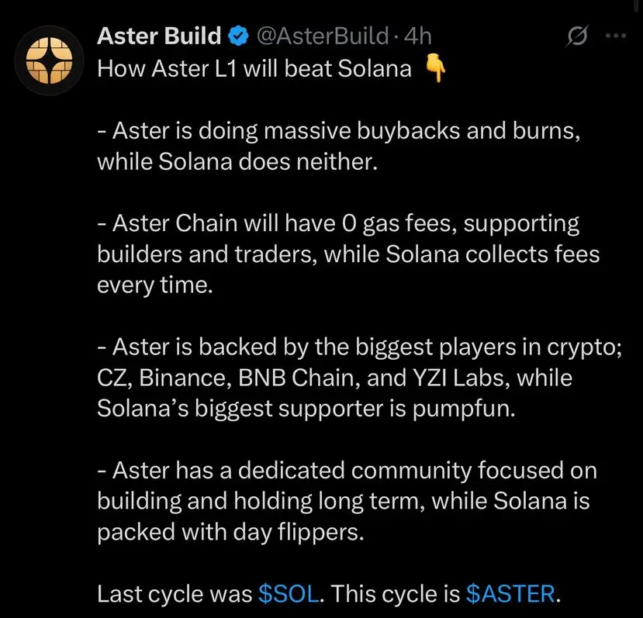Click the 'Last cycle was' sentence
Image resolution: width=643 pixels, height=618 pixels.
coord(328,594)
